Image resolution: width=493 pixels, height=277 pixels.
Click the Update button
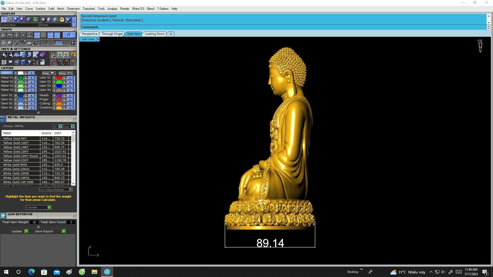(x=20, y=231)
